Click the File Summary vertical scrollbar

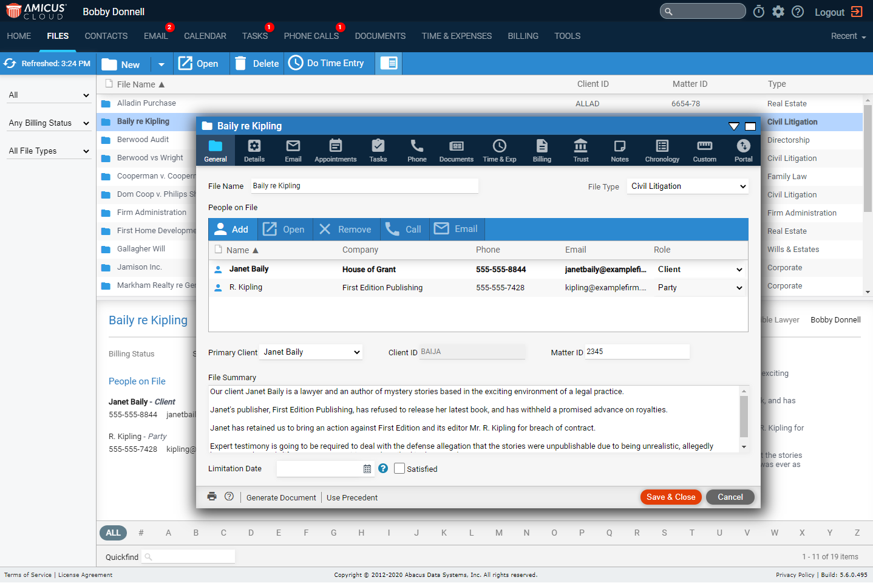click(744, 418)
